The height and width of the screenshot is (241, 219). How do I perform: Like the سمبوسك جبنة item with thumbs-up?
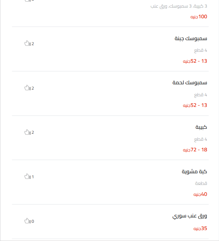[x=28, y=43]
